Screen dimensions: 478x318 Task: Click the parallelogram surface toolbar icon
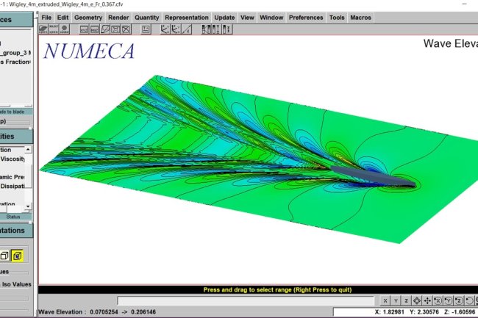point(105,29)
